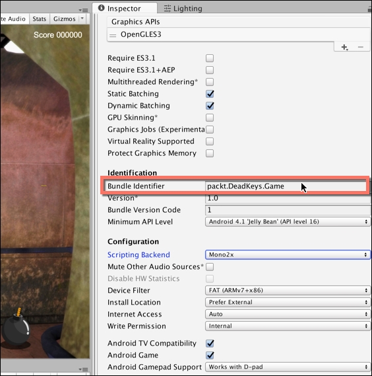
Task: Enable Require ES3.1 checkbox
Action: (210, 58)
